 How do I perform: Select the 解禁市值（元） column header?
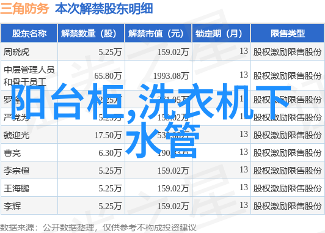pos(158,33)
